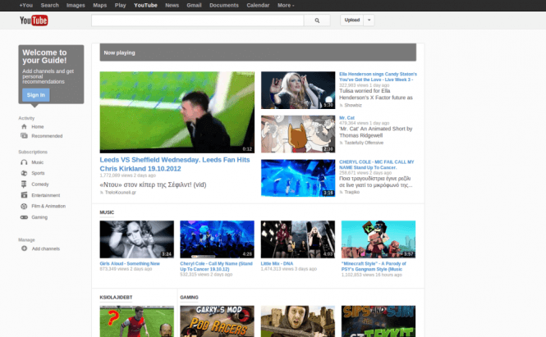Viewport: 546px width, 337px height.
Task: Click the Tastefully Offensive source label
Action: pos(364,143)
